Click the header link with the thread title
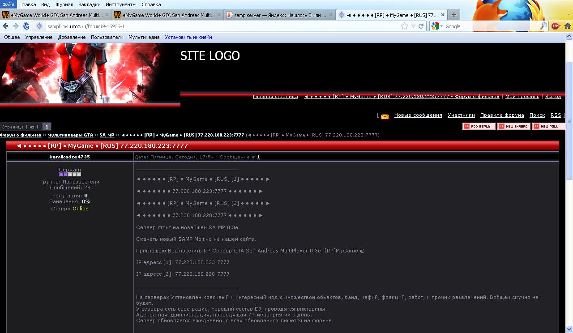The height and width of the screenshot is (333, 573). click(402, 97)
